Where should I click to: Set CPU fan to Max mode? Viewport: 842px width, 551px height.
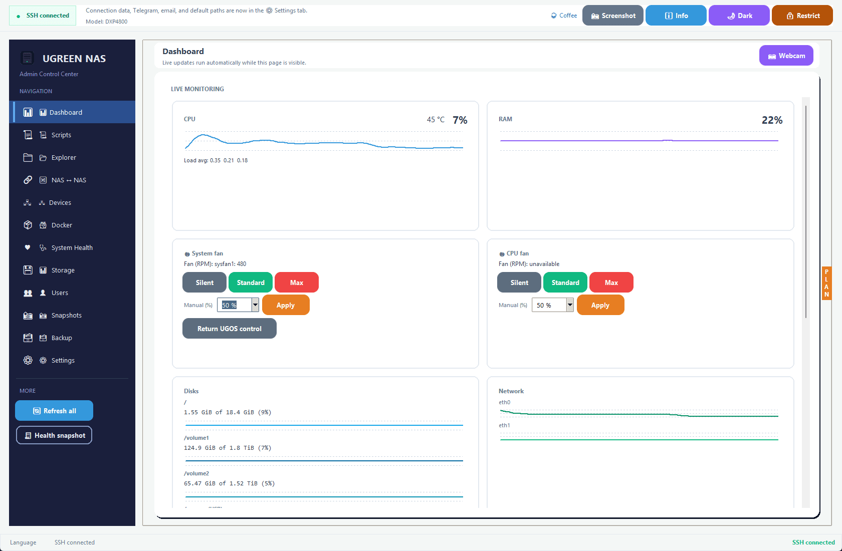coord(611,283)
